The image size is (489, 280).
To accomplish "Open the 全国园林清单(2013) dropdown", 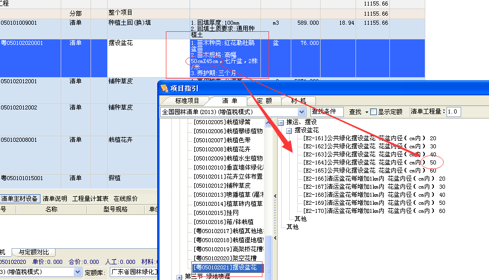I will [301, 111].
